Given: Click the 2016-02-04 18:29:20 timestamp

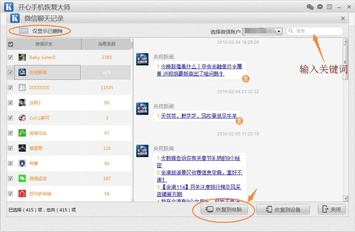Looking at the screenshot, I should [237, 42].
